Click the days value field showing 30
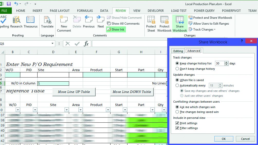 click(x=220, y=63)
